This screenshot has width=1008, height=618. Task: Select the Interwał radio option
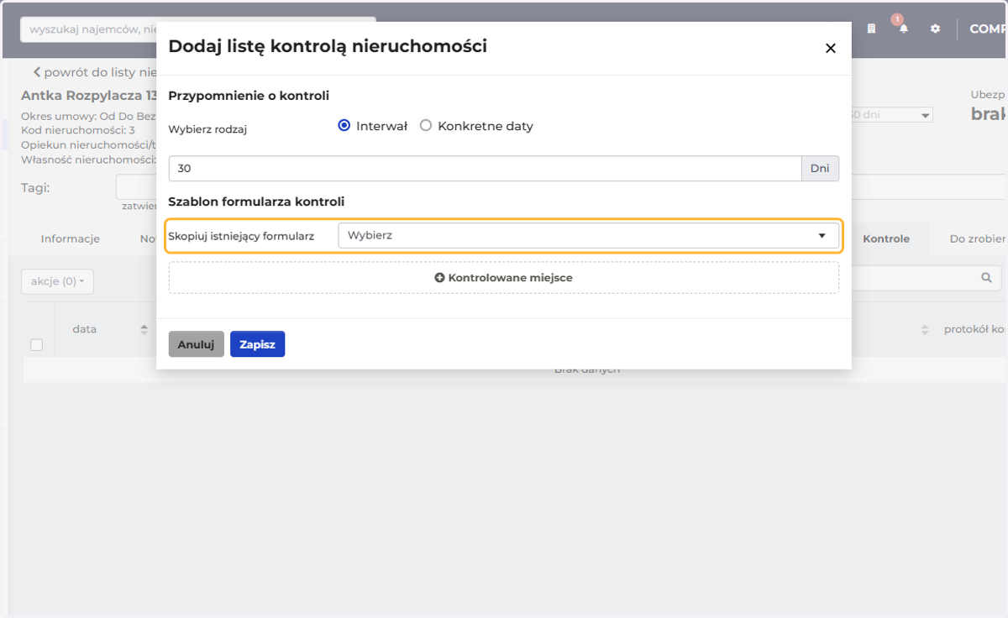click(344, 126)
